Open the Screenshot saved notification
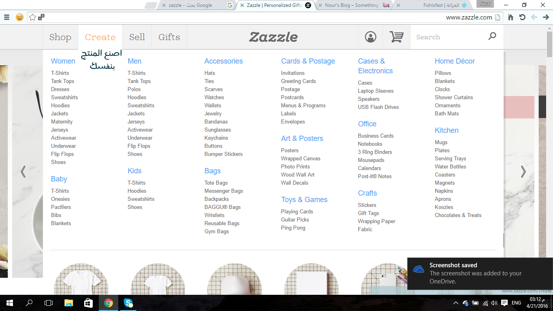553x311 pixels. pyautogui.click(x=475, y=273)
